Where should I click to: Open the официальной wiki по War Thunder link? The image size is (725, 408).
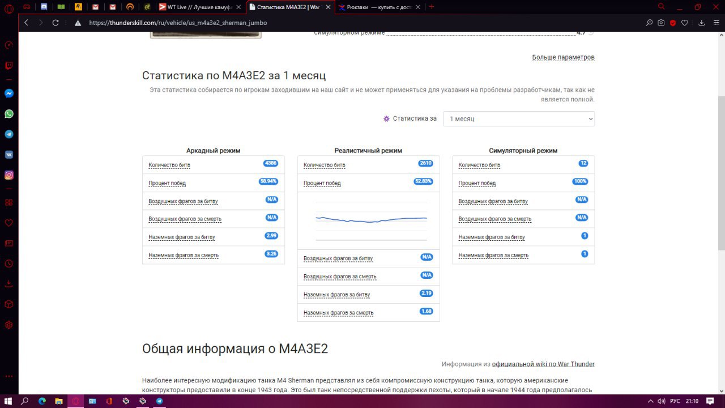click(543, 364)
